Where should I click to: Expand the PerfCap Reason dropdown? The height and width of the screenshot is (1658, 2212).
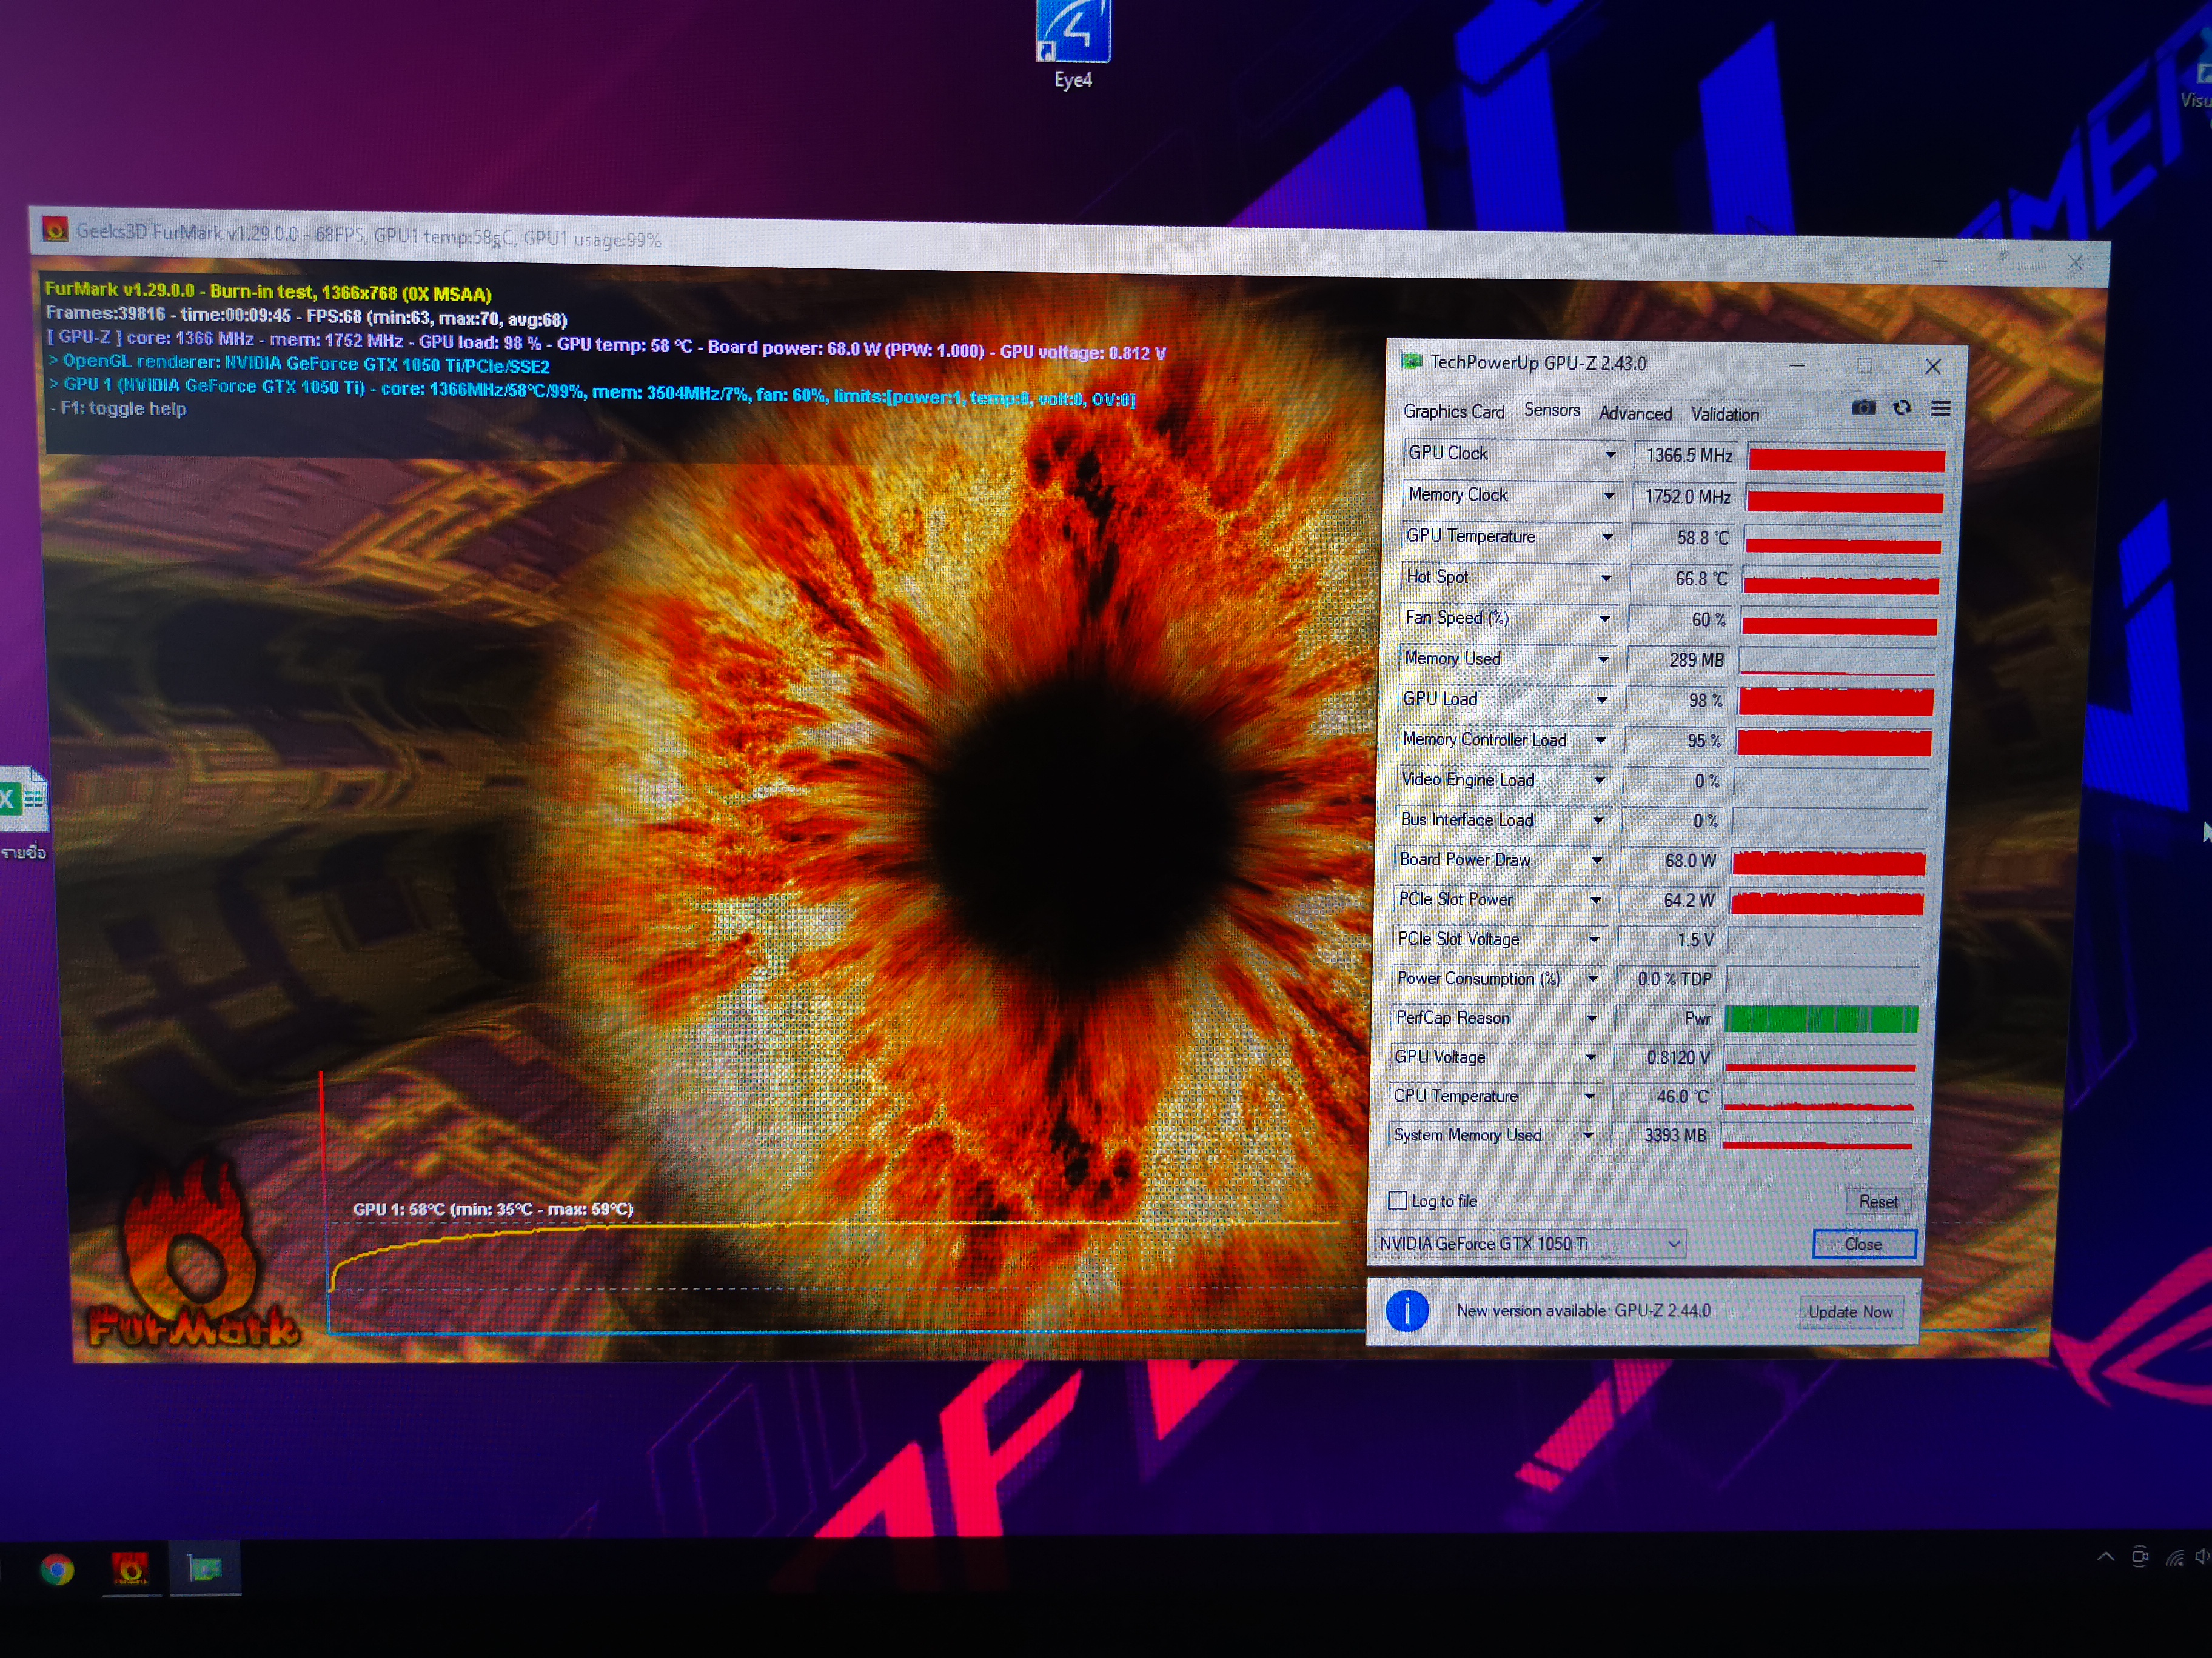(1592, 1019)
